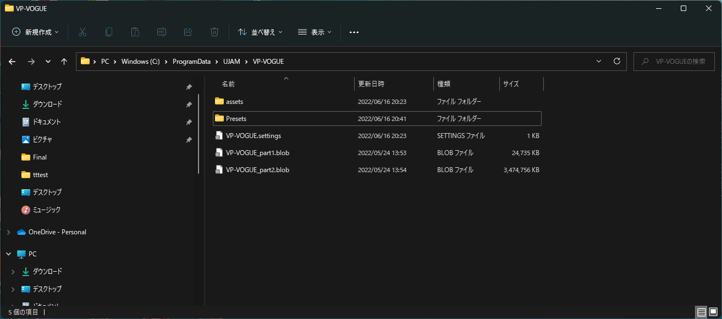Click the assets folder icon

[219, 101]
